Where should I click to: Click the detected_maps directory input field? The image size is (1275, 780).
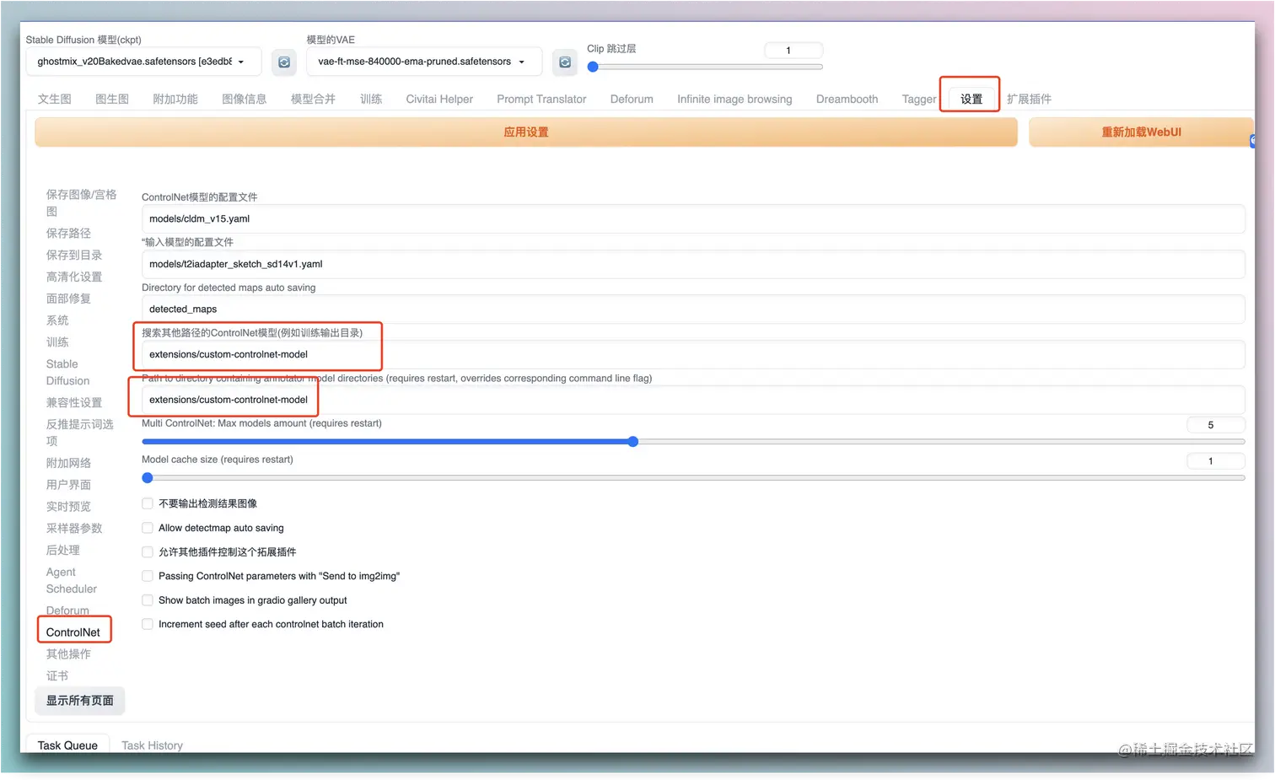point(691,309)
